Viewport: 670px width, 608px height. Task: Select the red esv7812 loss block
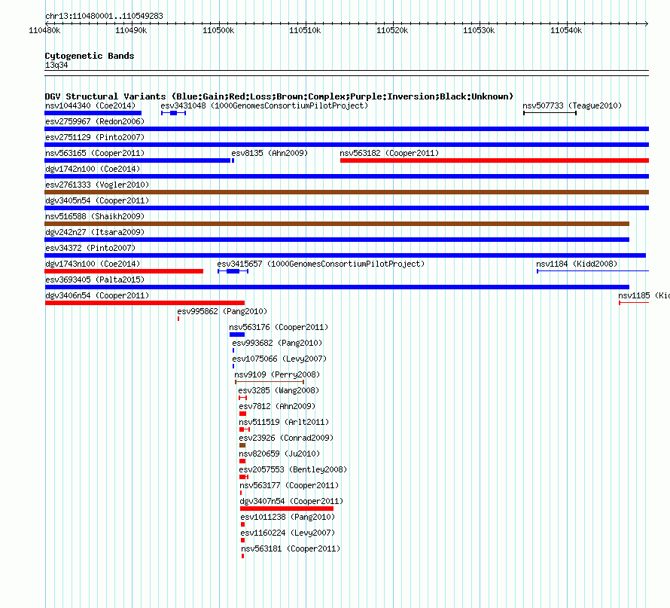coord(242,414)
